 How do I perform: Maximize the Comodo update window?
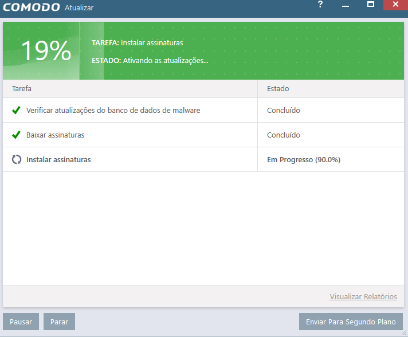[370, 5]
